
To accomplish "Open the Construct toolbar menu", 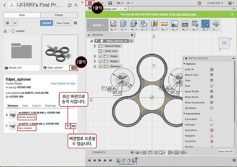I will tap(154, 25).
